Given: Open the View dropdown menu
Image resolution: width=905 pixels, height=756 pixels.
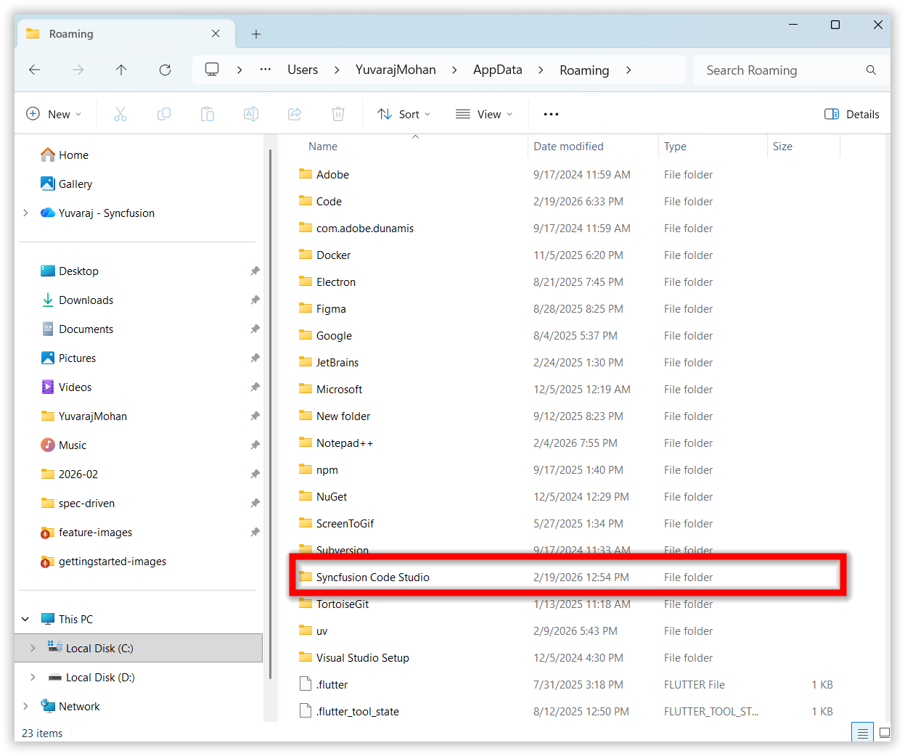Looking at the screenshot, I should coord(484,114).
